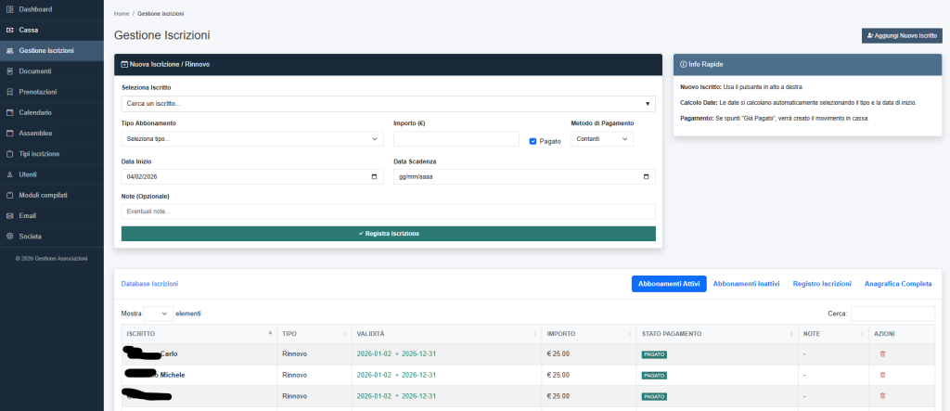950x411 pixels.
Task: Click the Dashboard icon in sidebar
Action: [9, 9]
